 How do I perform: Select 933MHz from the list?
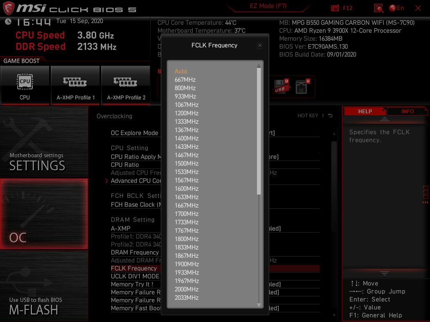[x=185, y=96]
